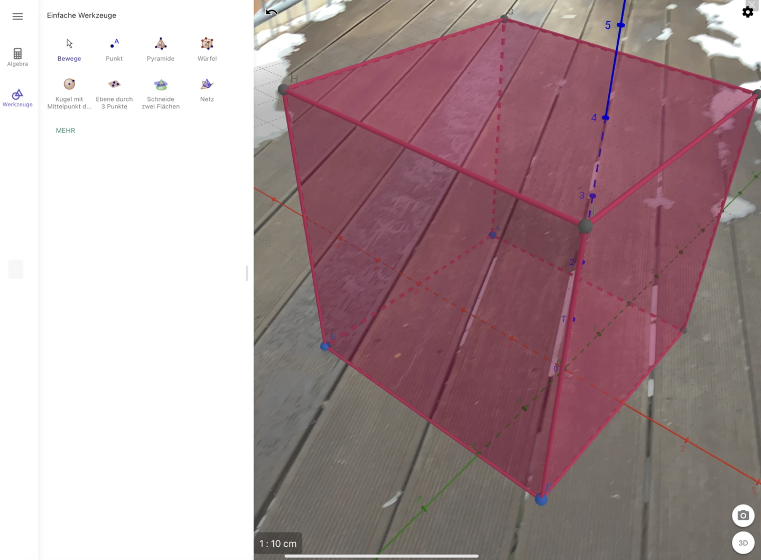
Task: Switch to the Werkzeuge tab
Action: 17,98
